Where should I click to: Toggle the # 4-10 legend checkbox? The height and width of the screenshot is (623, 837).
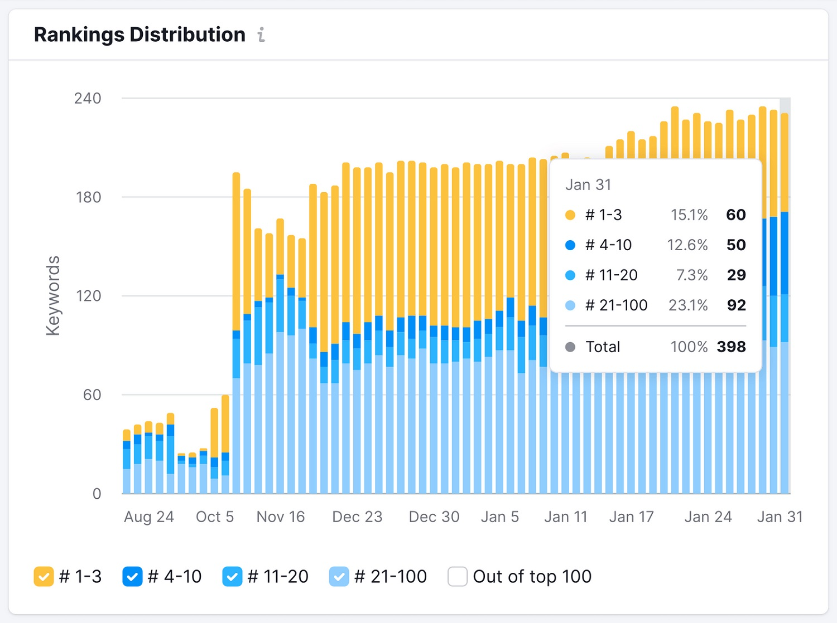tap(132, 576)
